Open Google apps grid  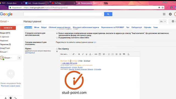click(164, 14)
